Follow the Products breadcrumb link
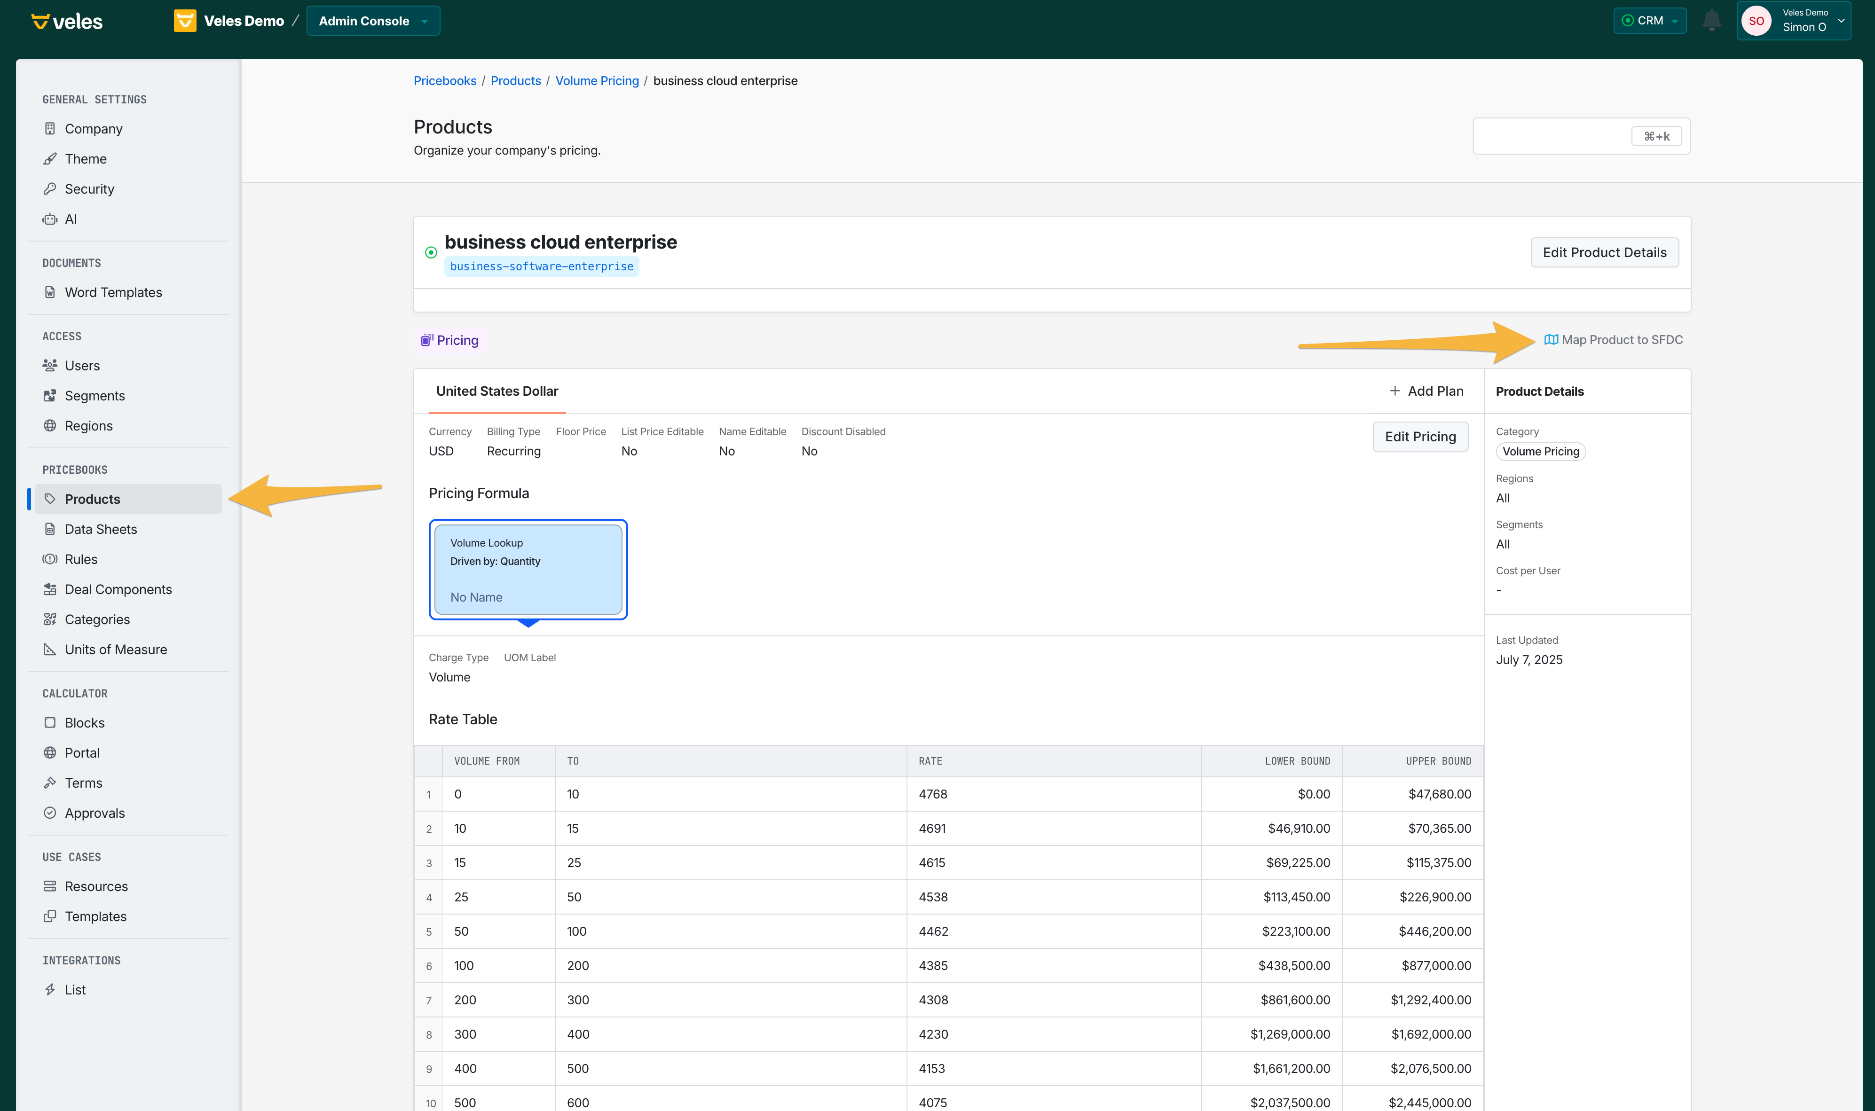1875x1111 pixels. [516, 81]
